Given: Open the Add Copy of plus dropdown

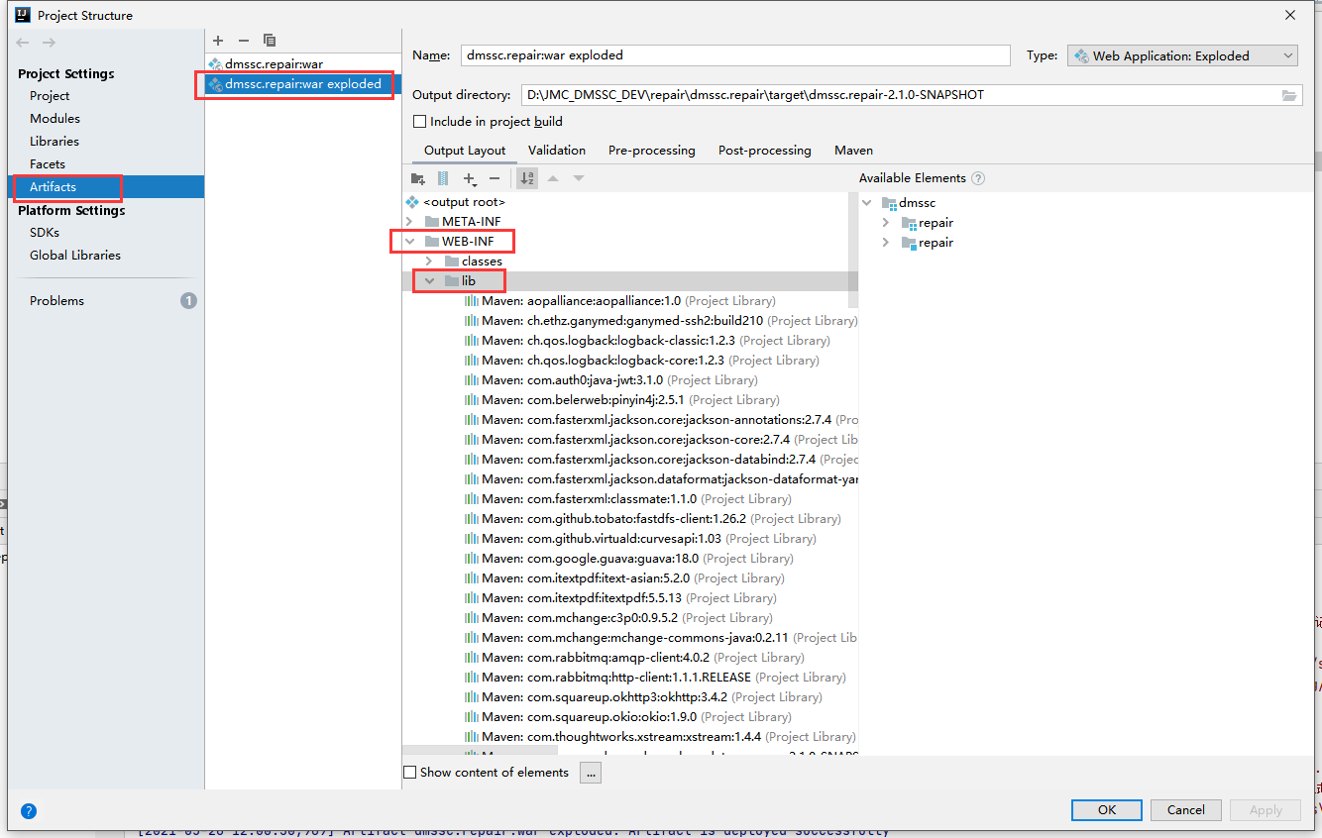Looking at the screenshot, I should [470, 178].
